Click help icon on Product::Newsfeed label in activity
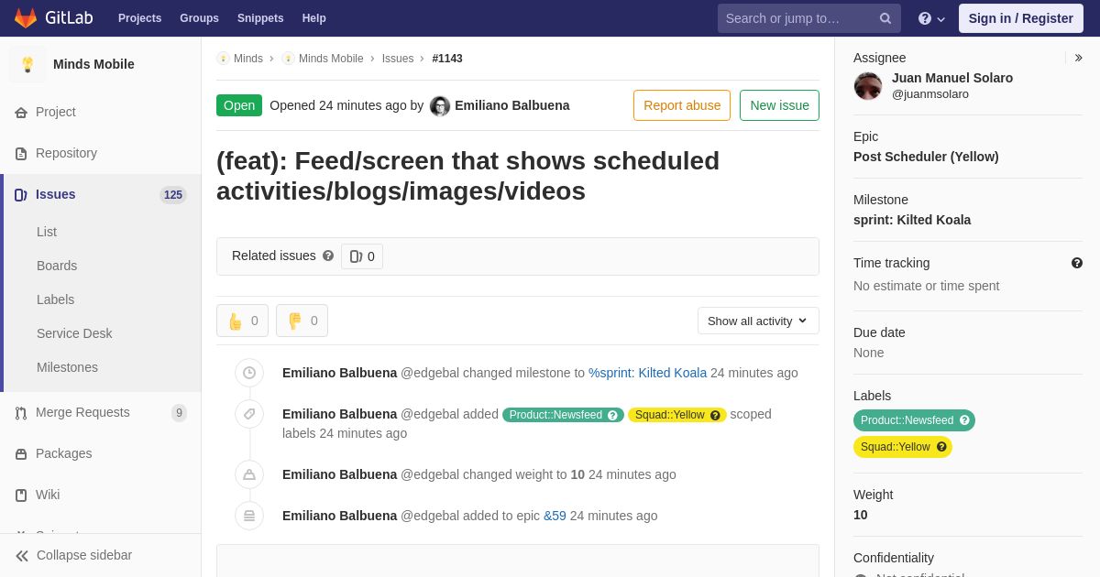This screenshot has height=577, width=1100. tap(612, 415)
